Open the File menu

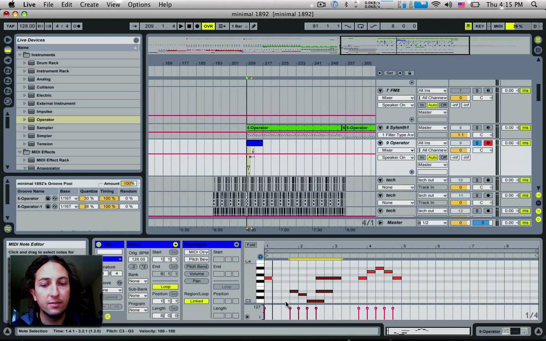tap(48, 5)
